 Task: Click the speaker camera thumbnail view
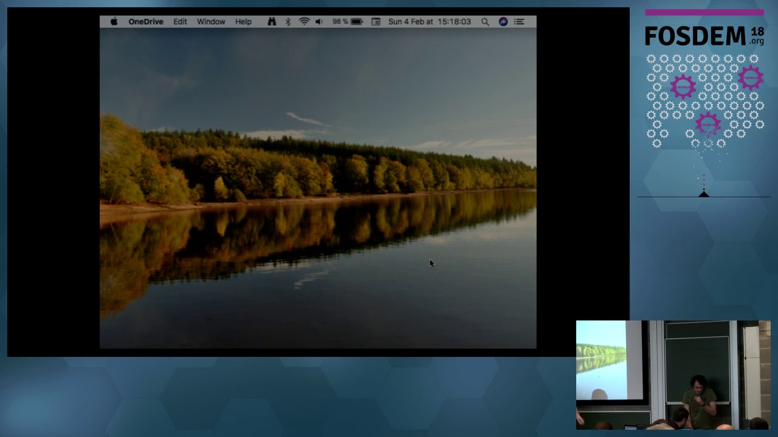coord(673,374)
